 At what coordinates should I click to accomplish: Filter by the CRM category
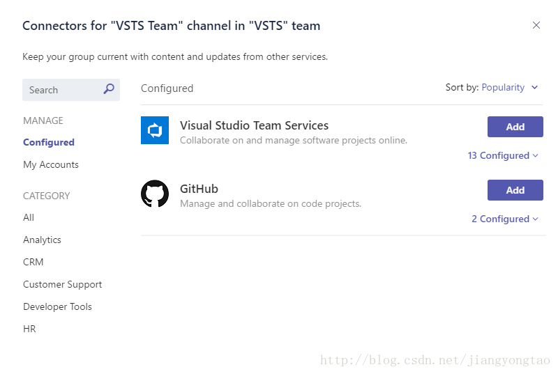(33, 262)
